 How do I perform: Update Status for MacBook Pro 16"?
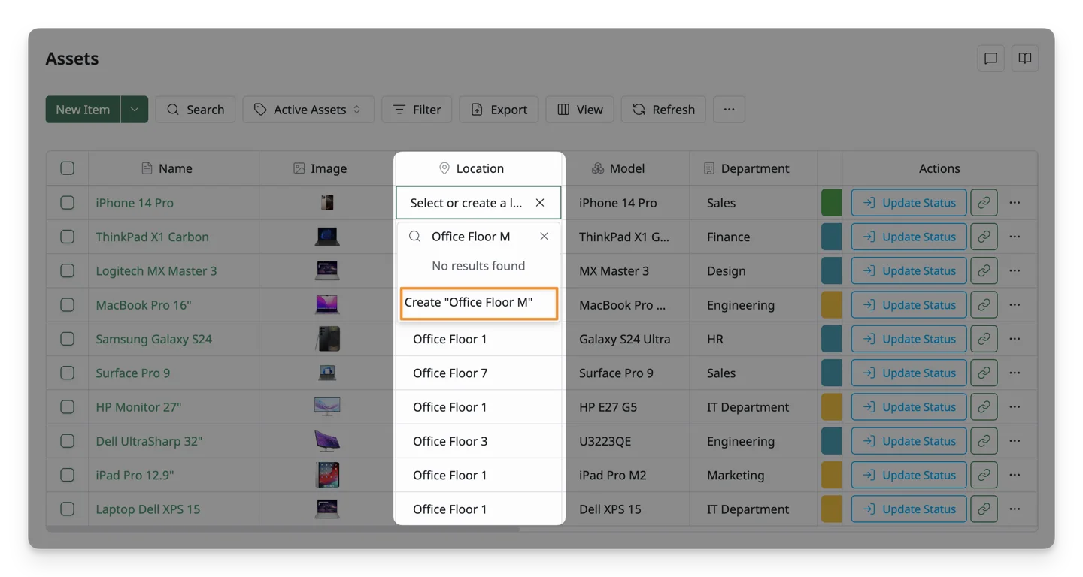pyautogui.click(x=909, y=305)
